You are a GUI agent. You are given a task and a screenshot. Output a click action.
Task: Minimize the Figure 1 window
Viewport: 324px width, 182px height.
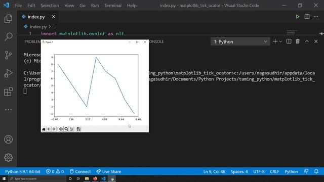(130, 42)
